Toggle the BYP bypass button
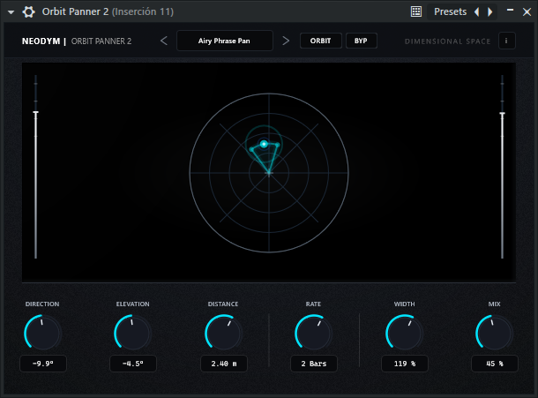The height and width of the screenshot is (398, 538). tap(361, 41)
